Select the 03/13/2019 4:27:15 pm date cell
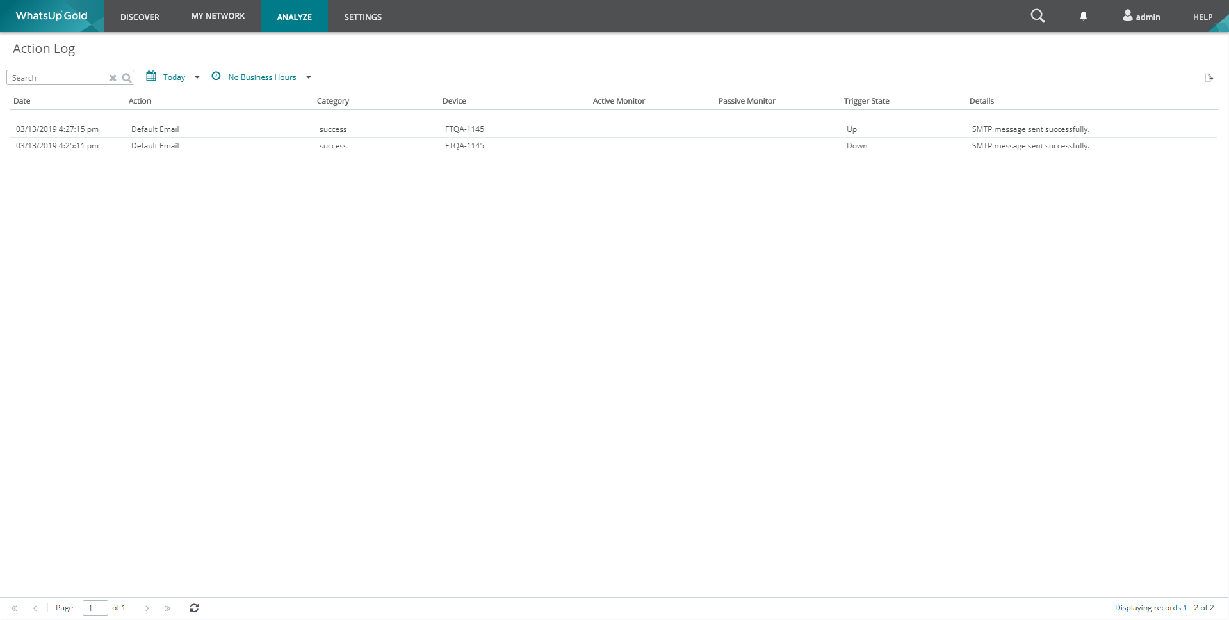 tap(57, 129)
